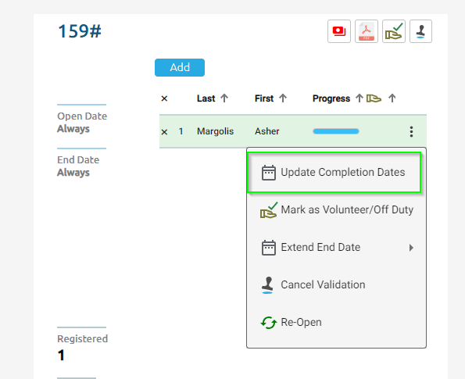Sort by First name arrow
The height and width of the screenshot is (379, 465).
(283, 98)
